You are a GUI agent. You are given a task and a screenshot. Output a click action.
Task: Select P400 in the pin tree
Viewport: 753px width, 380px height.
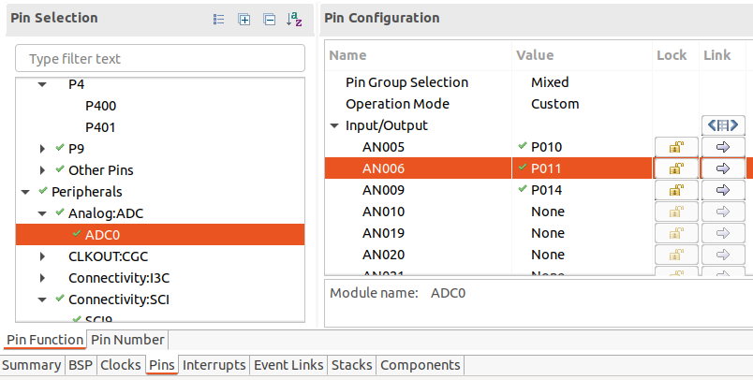[x=100, y=106]
